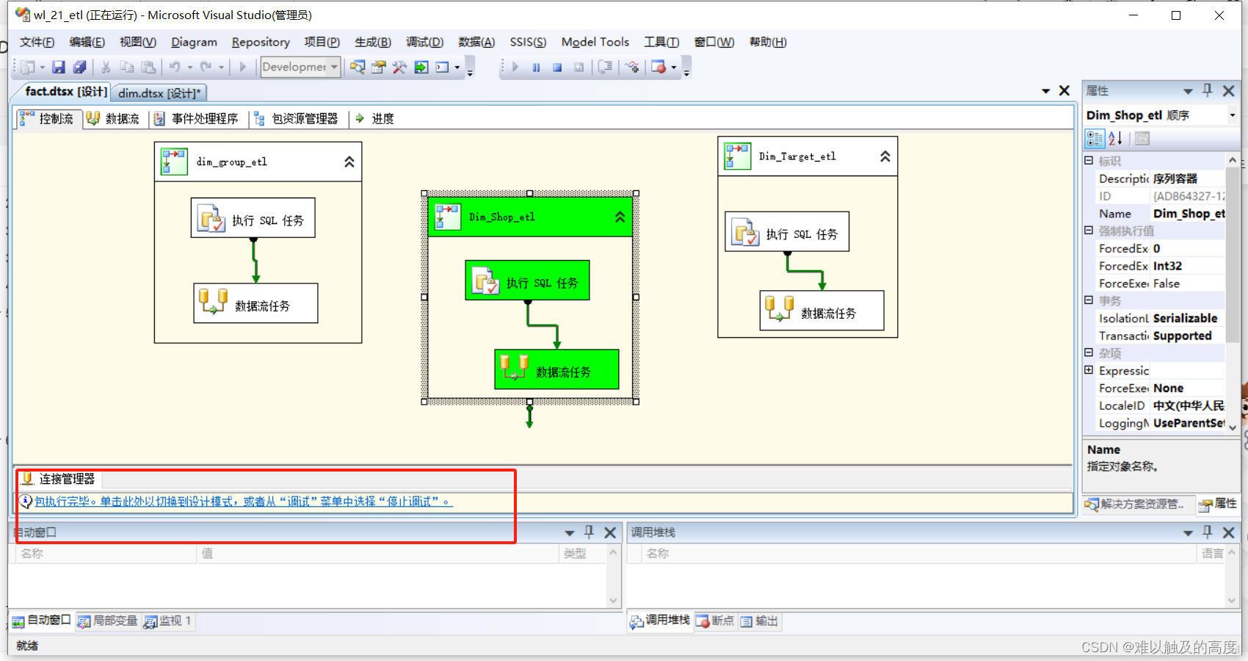Open the 调用堆栈 window position dropdown

1188,532
